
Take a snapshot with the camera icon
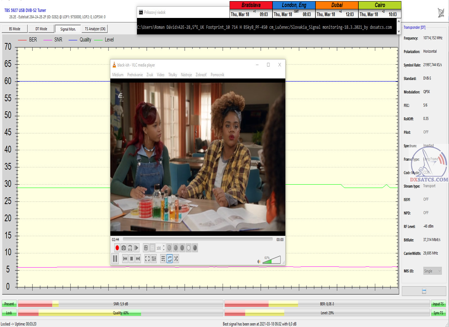[123, 248]
